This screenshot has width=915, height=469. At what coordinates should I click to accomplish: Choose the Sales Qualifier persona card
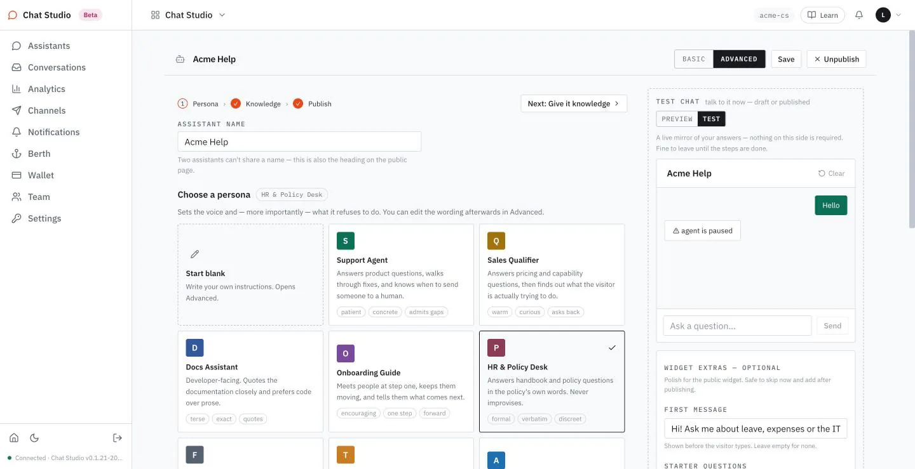point(552,275)
